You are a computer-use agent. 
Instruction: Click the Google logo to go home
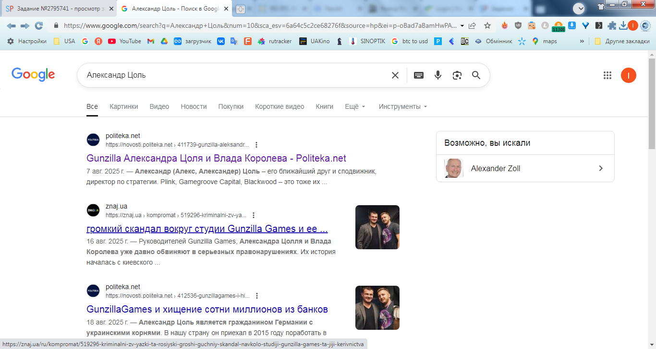pyautogui.click(x=33, y=75)
